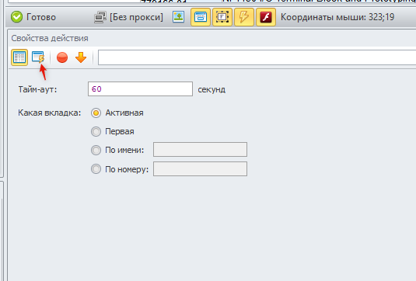Toggle image loading icon in status bar
The width and height of the screenshot is (416, 281).
tap(179, 17)
